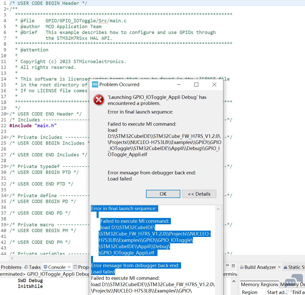Click the red error icon in dialog
Screen dimensions: 305x295
click(99, 100)
